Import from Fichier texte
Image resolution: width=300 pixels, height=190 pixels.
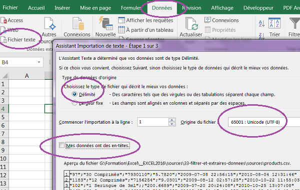pos(18,39)
